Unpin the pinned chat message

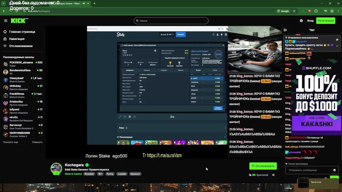pyautogui.click(x=337, y=40)
